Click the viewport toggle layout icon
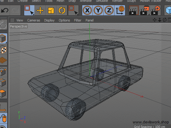Viewport: 171px width, 128px height. 169,20
